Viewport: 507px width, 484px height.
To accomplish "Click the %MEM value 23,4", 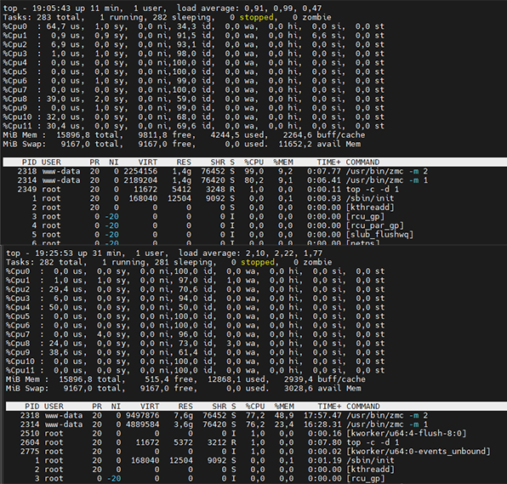I will click(284, 424).
